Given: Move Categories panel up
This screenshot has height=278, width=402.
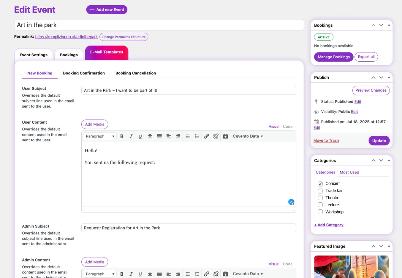Looking at the screenshot, I should click(373, 160).
